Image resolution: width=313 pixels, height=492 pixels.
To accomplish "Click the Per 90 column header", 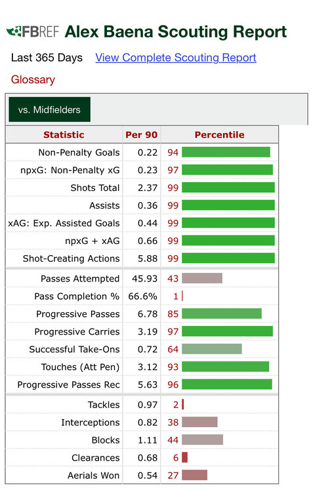I will [x=142, y=134].
